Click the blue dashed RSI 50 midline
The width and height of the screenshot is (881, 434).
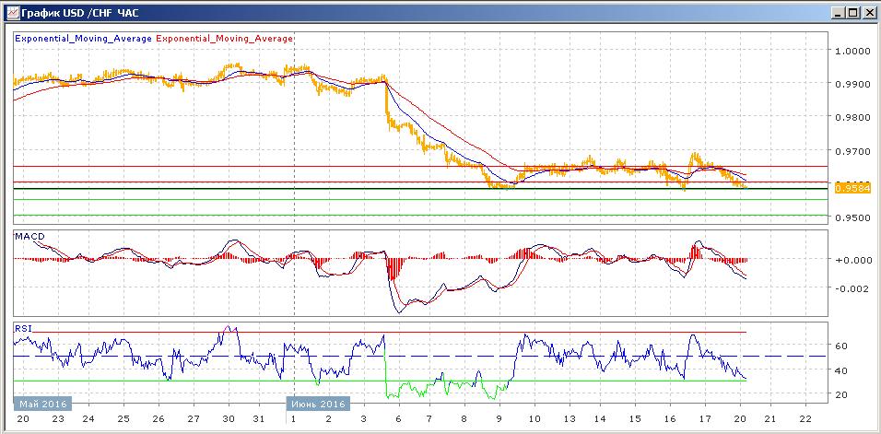(x=276, y=356)
